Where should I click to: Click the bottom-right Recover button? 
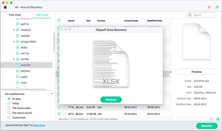207,126
